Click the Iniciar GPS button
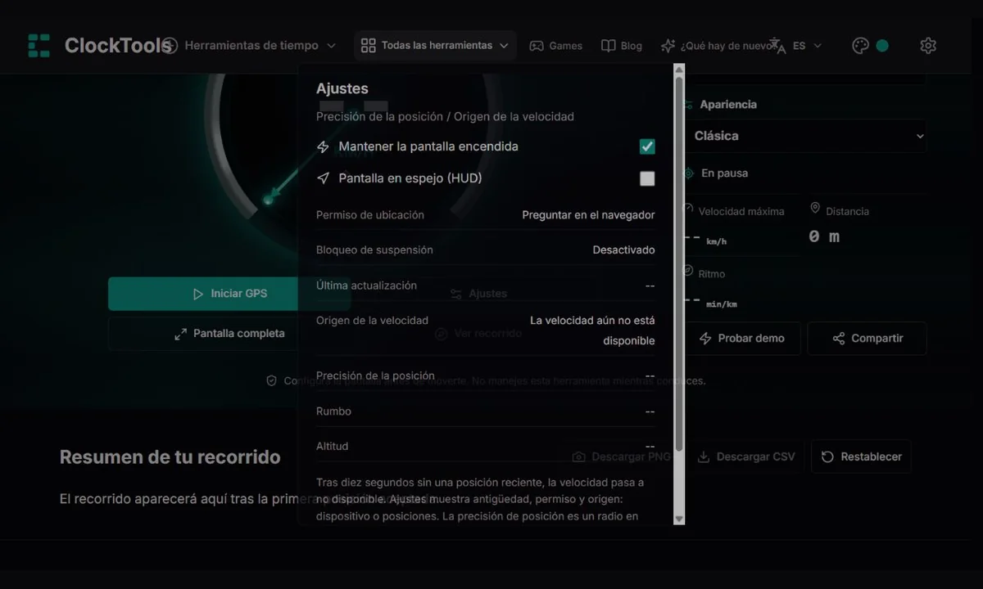 tap(229, 294)
